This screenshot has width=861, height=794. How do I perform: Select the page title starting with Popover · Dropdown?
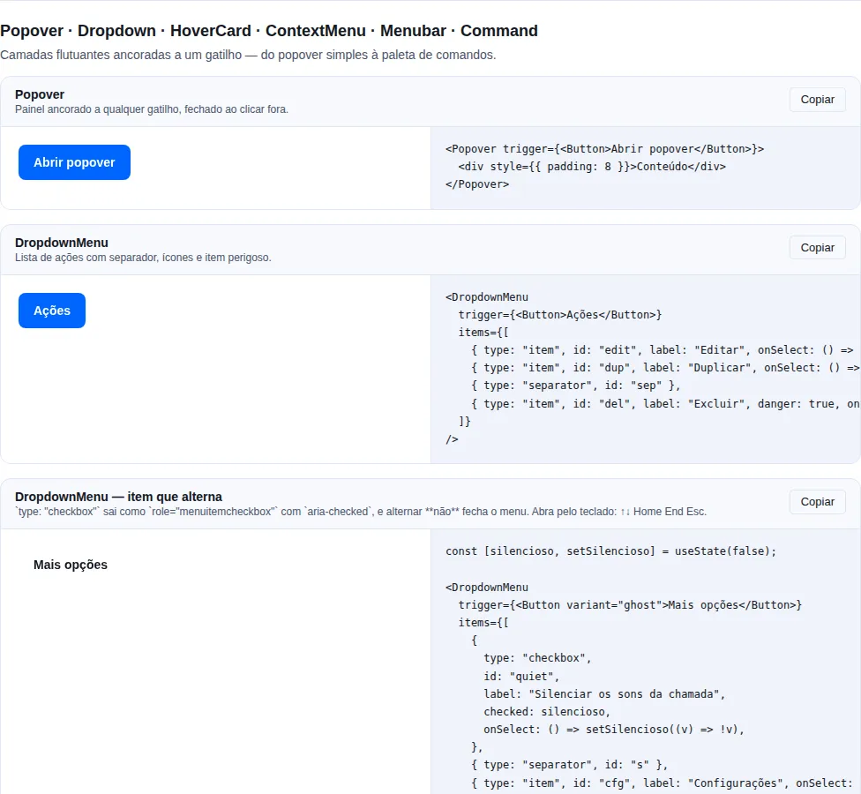(269, 31)
